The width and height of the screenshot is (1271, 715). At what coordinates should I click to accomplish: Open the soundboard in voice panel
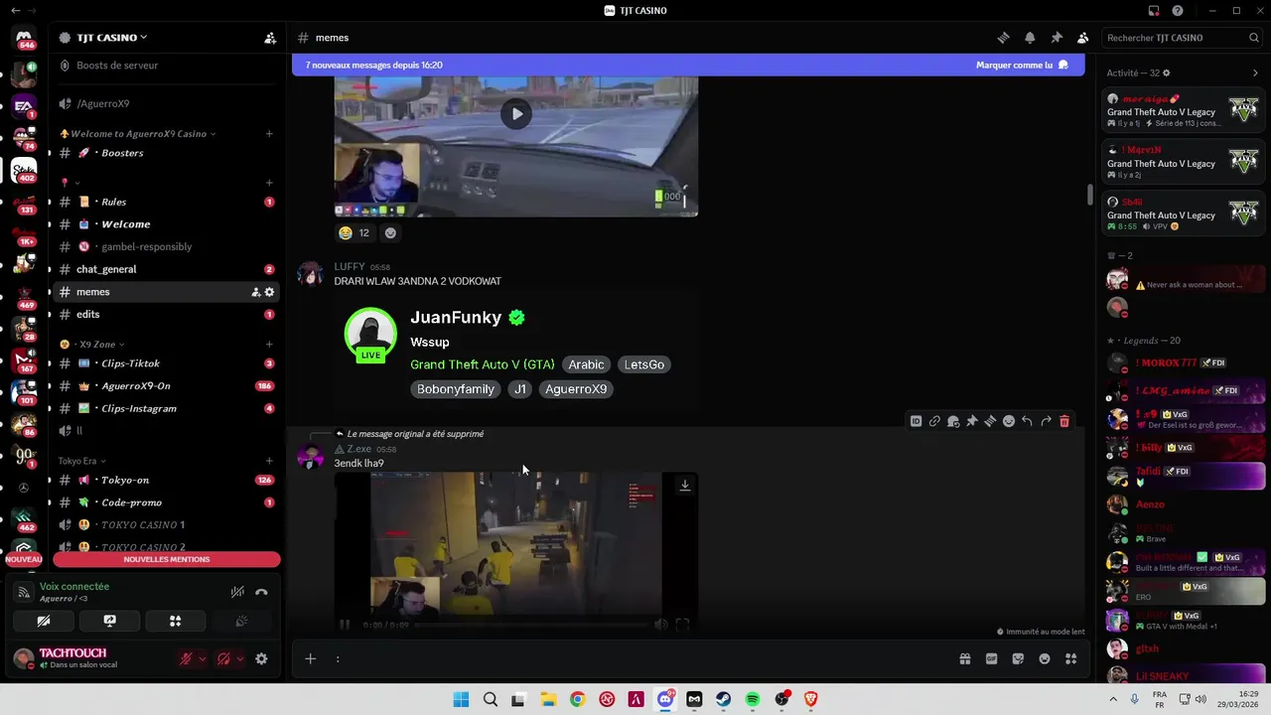241,621
